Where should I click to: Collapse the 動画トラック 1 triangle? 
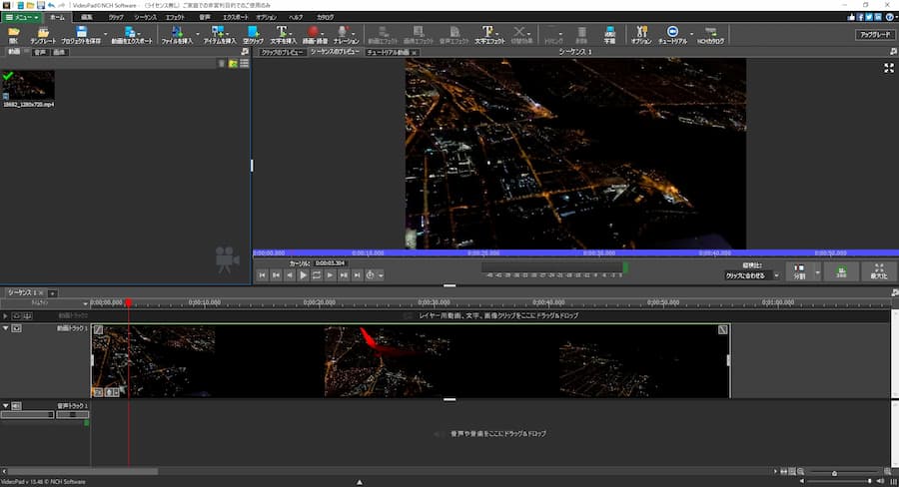(6, 327)
